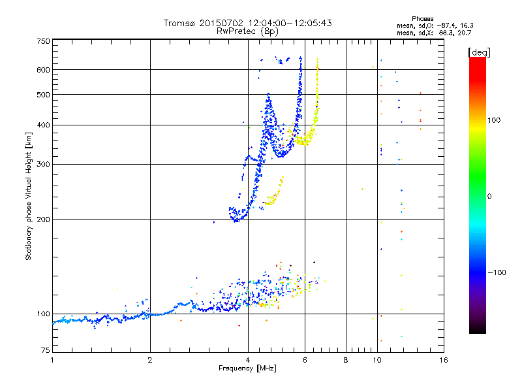Viewport: 522px width, 392px height.
Task: Click the '200' y-axis tick label
Action: 43,220
